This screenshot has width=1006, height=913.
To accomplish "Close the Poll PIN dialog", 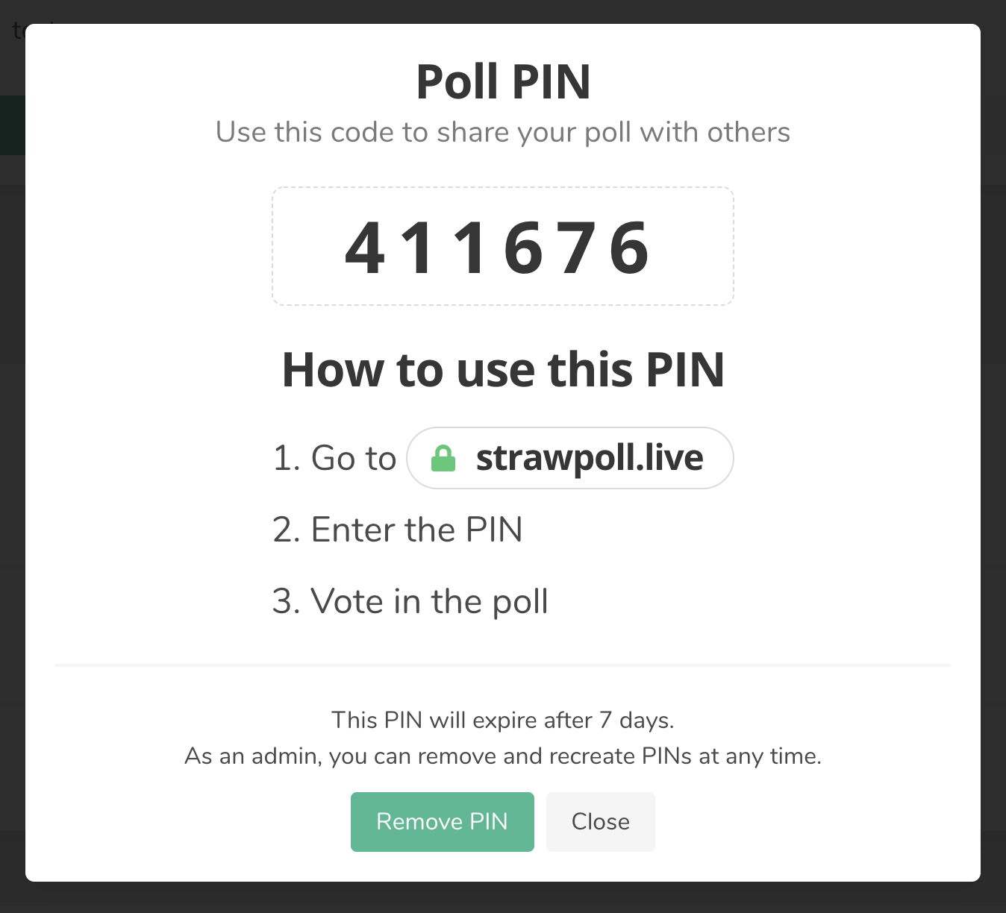I will tap(601, 822).
